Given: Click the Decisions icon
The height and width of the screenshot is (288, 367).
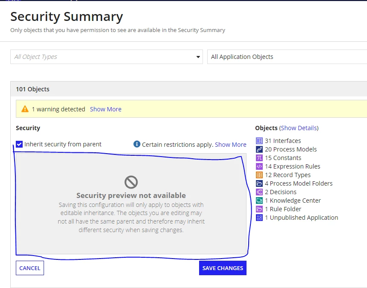Looking at the screenshot, I should (259, 192).
